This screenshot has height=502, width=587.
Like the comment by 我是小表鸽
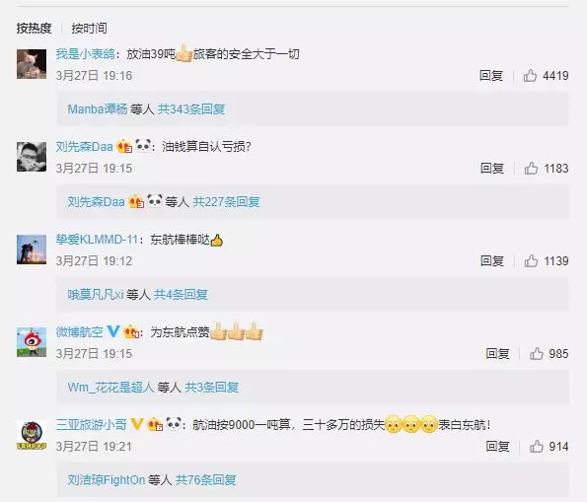530,76
